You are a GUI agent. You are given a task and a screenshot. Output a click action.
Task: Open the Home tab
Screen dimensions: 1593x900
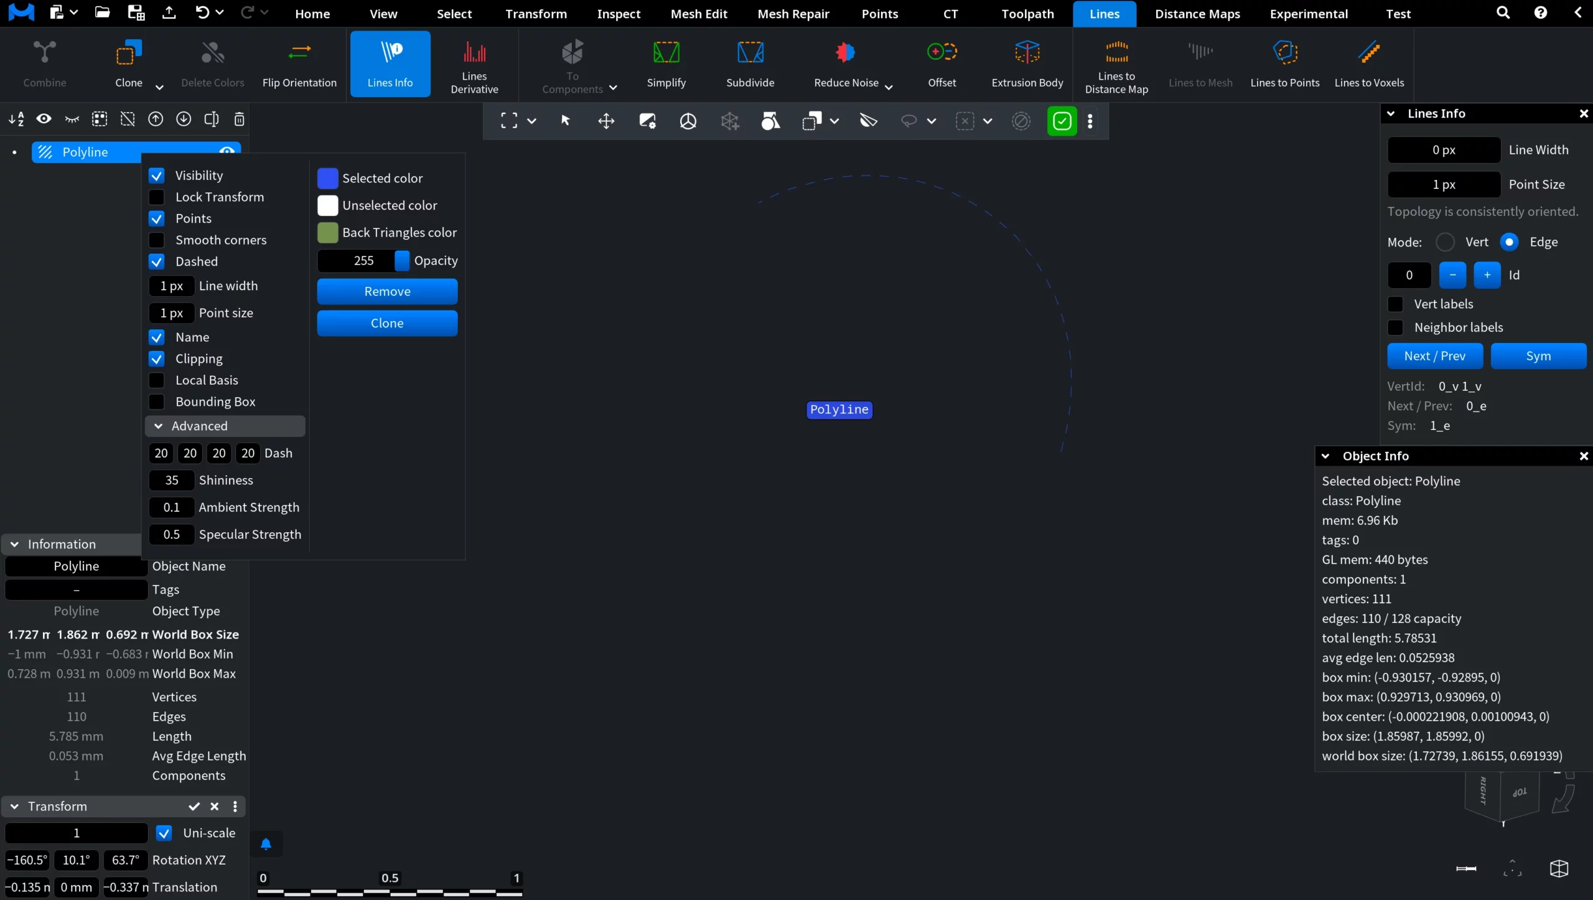[312, 14]
